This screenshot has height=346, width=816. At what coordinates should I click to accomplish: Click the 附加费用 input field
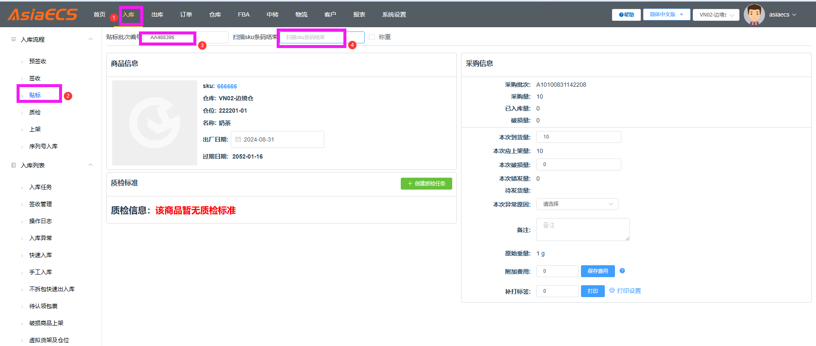(x=558, y=271)
